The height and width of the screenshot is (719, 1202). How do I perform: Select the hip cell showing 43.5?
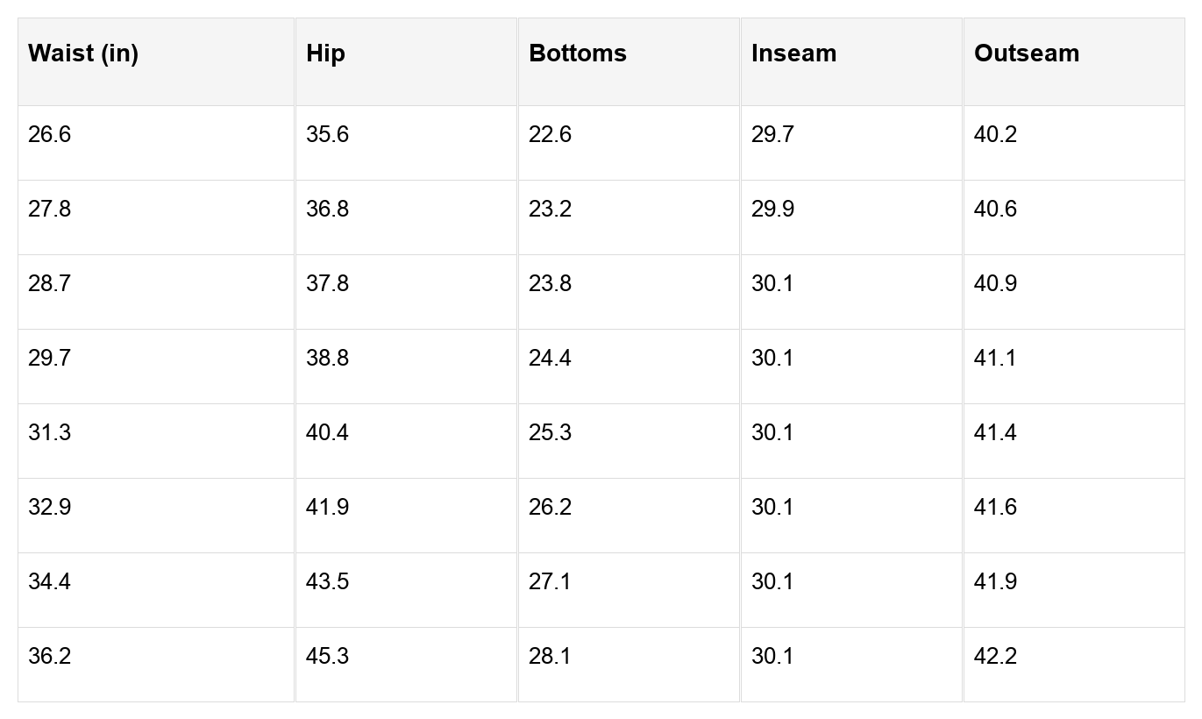(327, 581)
